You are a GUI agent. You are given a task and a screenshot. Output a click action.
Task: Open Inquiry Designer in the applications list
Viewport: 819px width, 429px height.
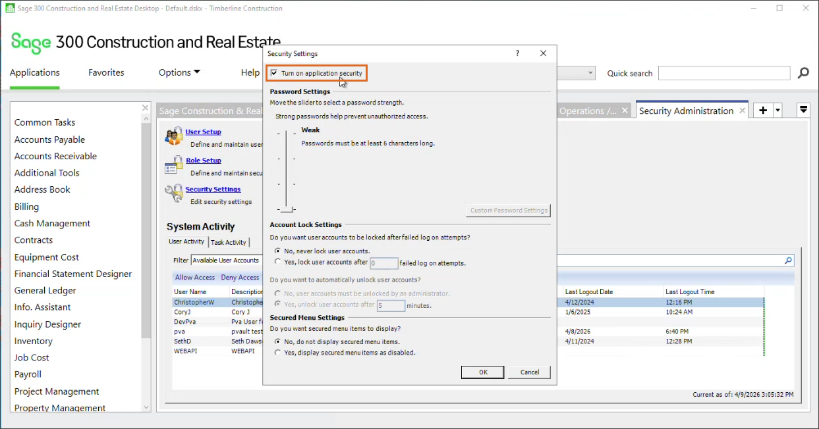point(47,324)
